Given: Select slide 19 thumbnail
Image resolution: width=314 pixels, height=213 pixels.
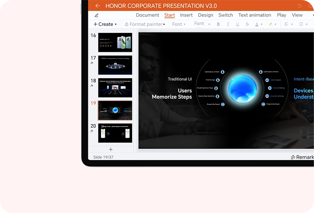Looking at the screenshot, I should (x=115, y=110).
